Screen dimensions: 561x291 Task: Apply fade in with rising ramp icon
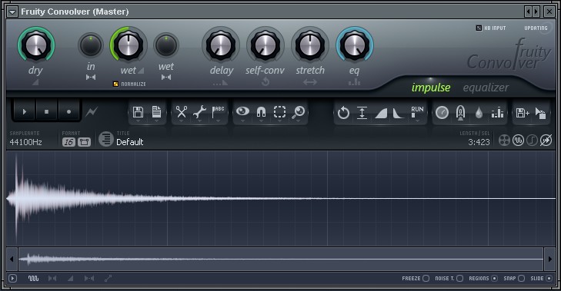(381, 114)
